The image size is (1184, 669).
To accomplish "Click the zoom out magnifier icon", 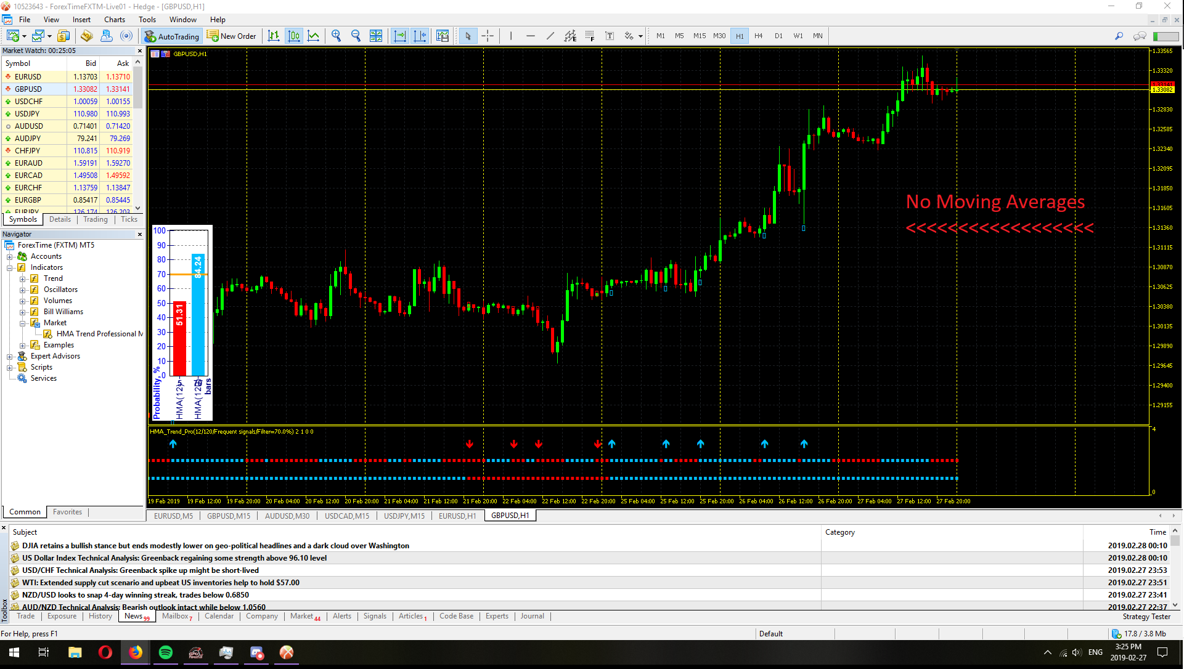I will tap(356, 36).
